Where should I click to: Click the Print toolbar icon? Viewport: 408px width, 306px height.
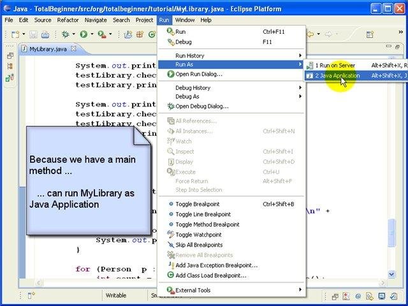click(45, 34)
